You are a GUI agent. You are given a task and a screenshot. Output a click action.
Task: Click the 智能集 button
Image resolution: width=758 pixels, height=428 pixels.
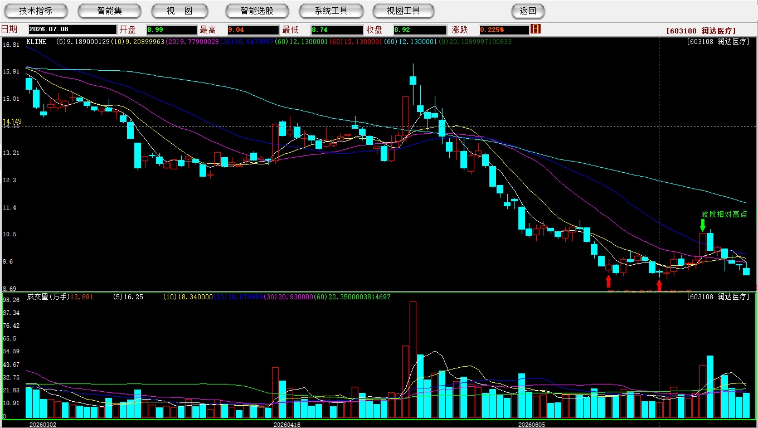[x=109, y=11]
